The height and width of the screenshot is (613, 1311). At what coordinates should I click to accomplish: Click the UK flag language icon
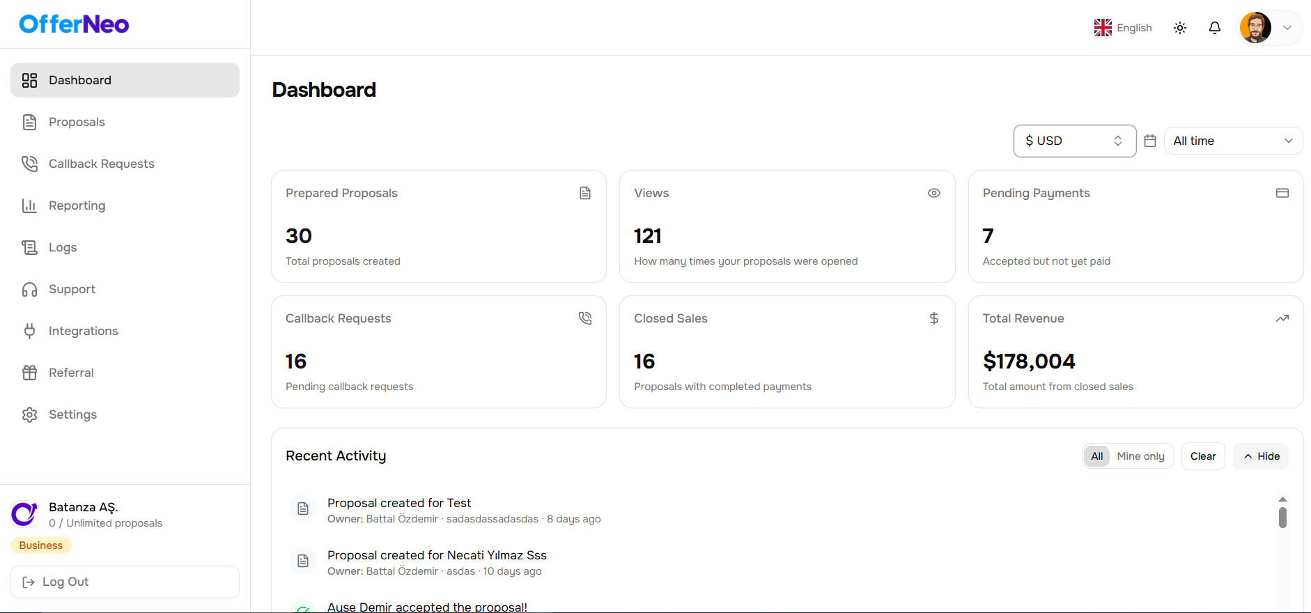pyautogui.click(x=1103, y=28)
